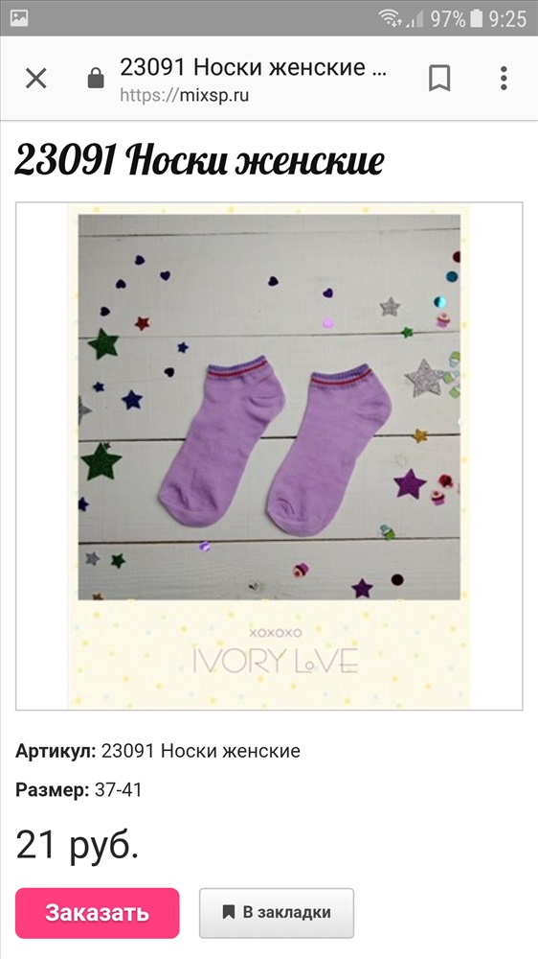Add to bookmarks with В закладки button
Image resolution: width=538 pixels, height=959 pixels.
click(277, 913)
